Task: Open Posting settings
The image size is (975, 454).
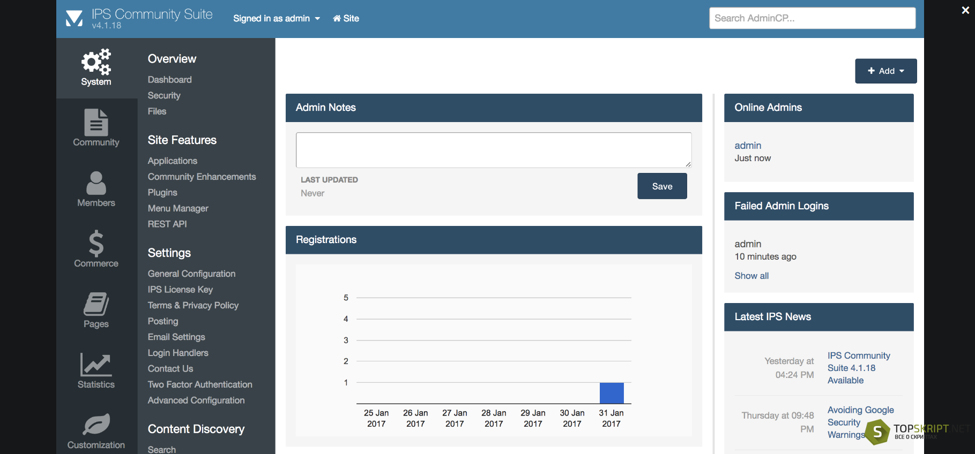Action: pyautogui.click(x=163, y=321)
